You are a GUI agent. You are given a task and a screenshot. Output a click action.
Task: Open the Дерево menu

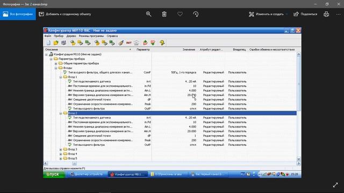pos(71,36)
